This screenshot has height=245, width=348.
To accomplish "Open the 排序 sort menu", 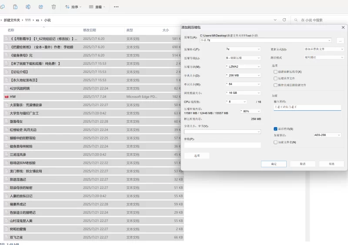I will (73, 7).
